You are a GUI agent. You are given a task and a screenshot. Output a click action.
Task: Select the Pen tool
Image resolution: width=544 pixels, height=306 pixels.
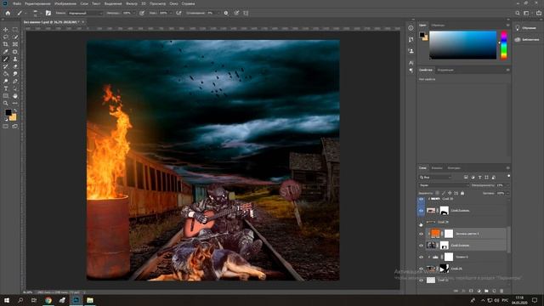point(15,82)
